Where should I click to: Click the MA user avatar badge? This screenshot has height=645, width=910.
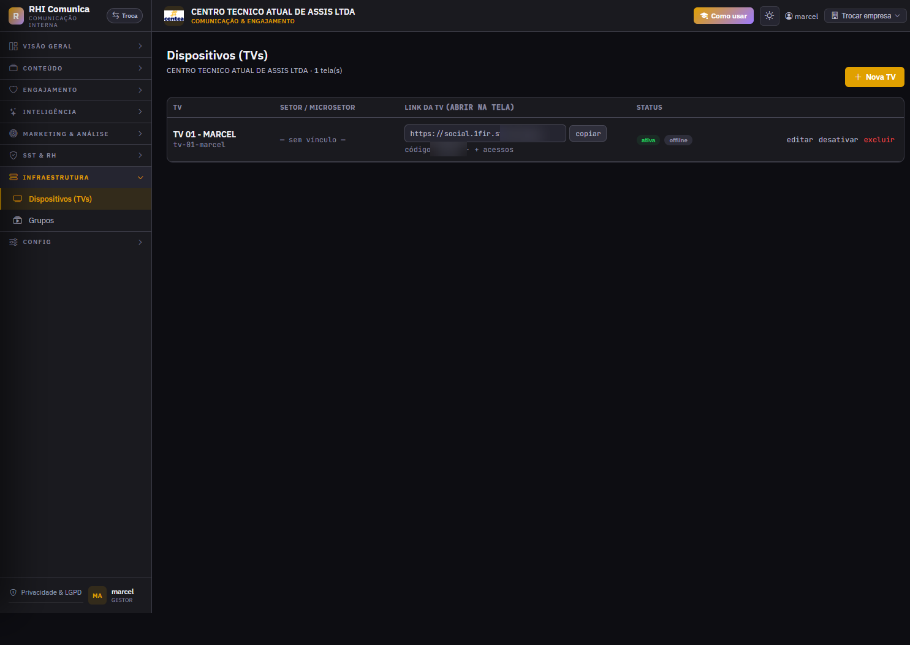[97, 595]
